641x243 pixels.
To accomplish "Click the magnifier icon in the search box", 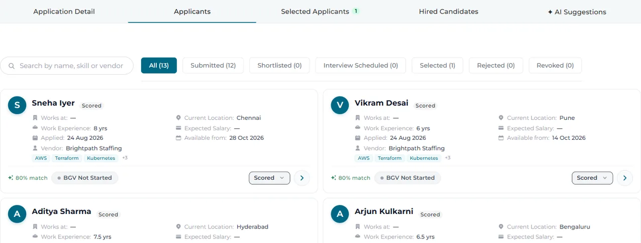I will click(x=11, y=66).
